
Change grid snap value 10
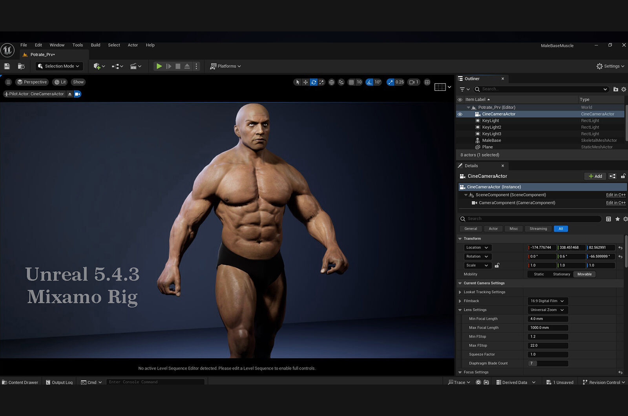(x=359, y=82)
